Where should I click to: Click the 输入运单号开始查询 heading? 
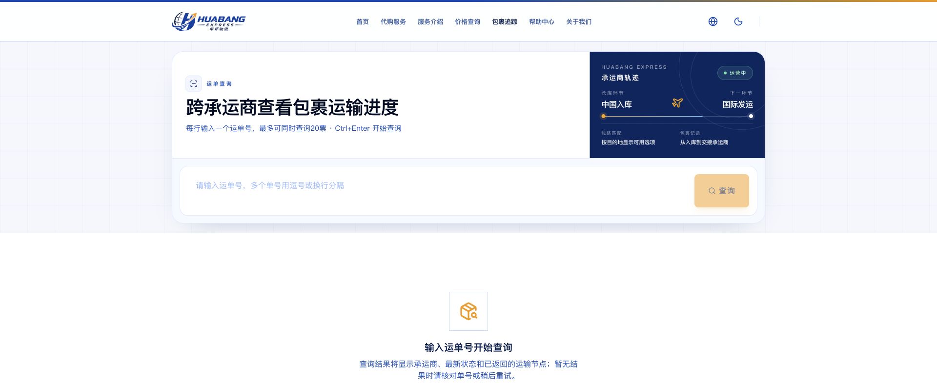point(468,347)
